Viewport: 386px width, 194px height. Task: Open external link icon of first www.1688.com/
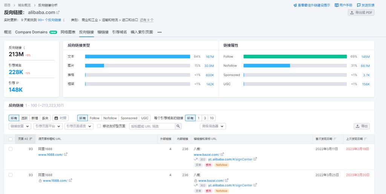(x=66, y=155)
